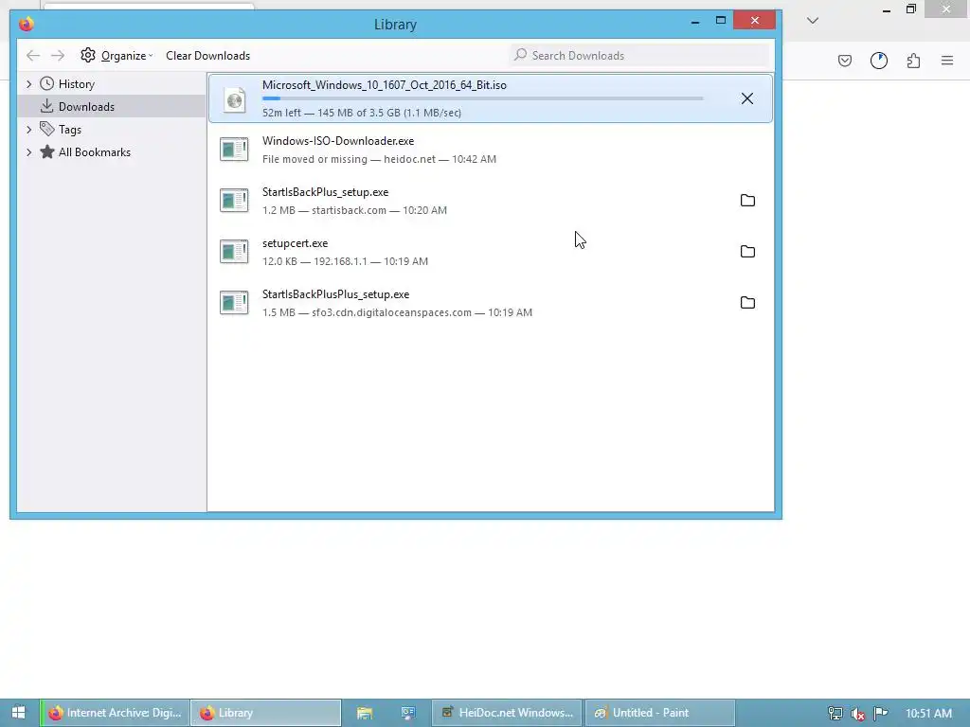970x727 pixels.
Task: Open Firefox Pocket save icon
Action: pos(844,61)
